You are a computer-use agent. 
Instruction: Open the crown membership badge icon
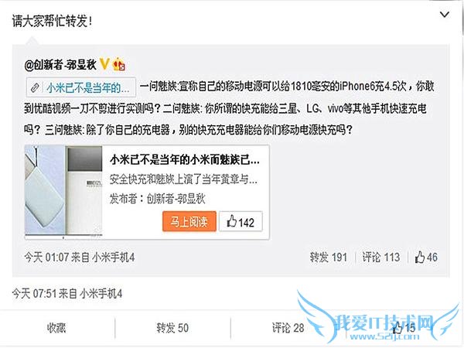tap(118, 63)
